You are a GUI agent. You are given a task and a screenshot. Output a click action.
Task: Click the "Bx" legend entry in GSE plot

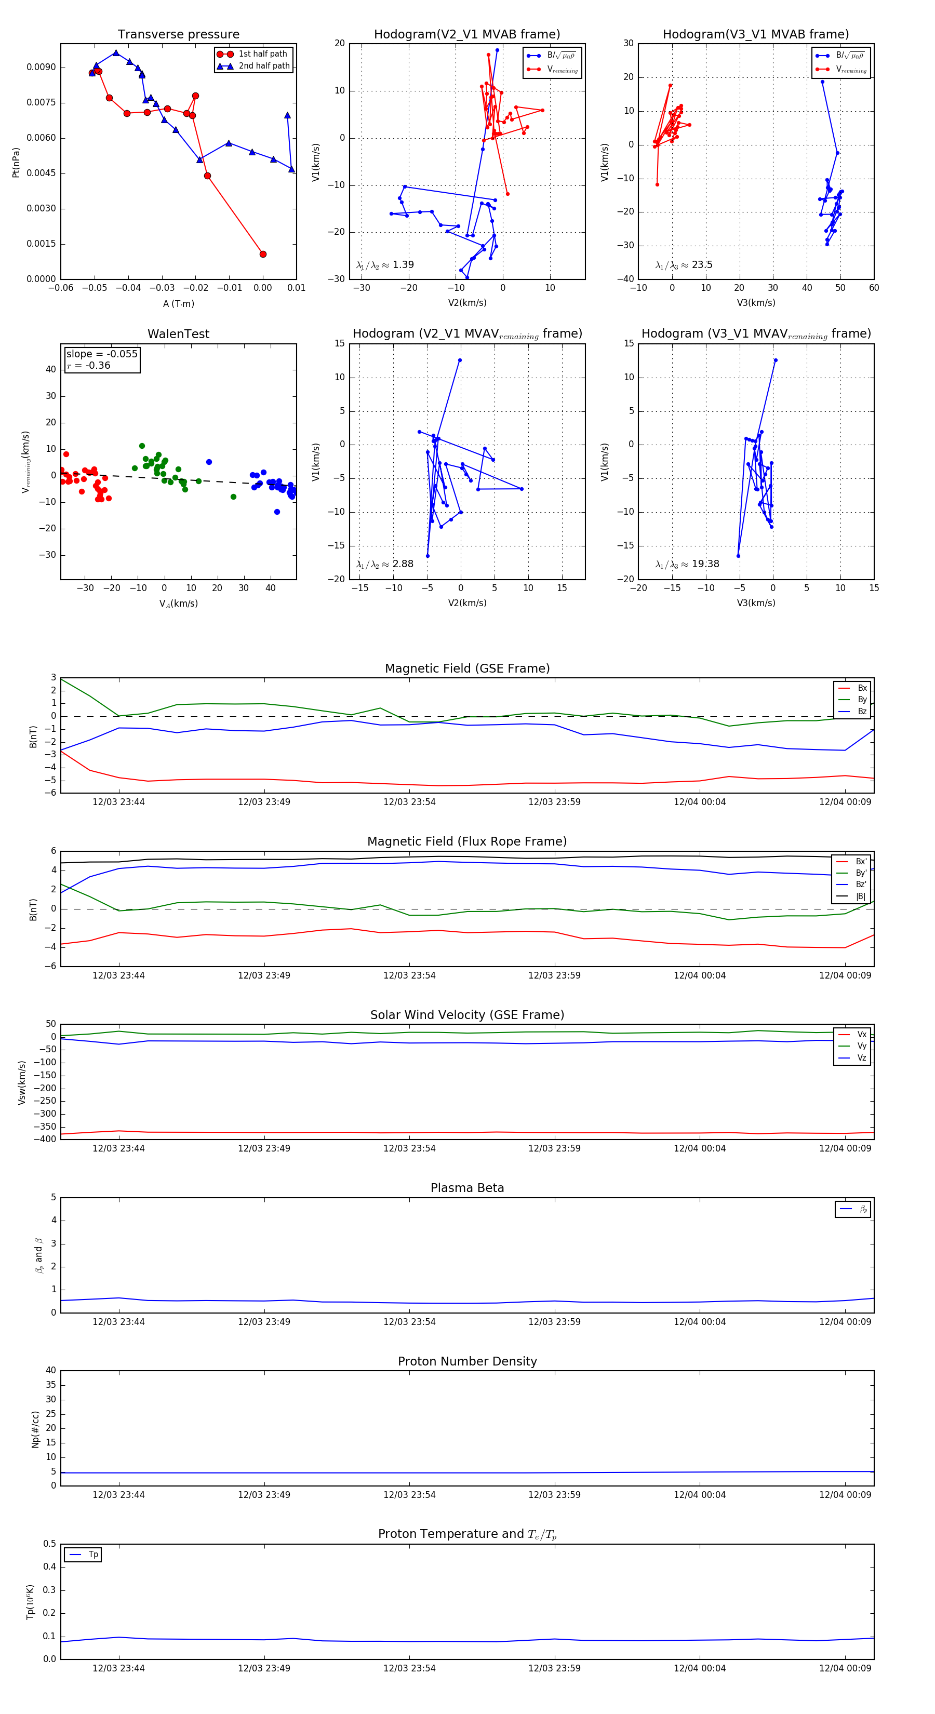[x=852, y=688]
